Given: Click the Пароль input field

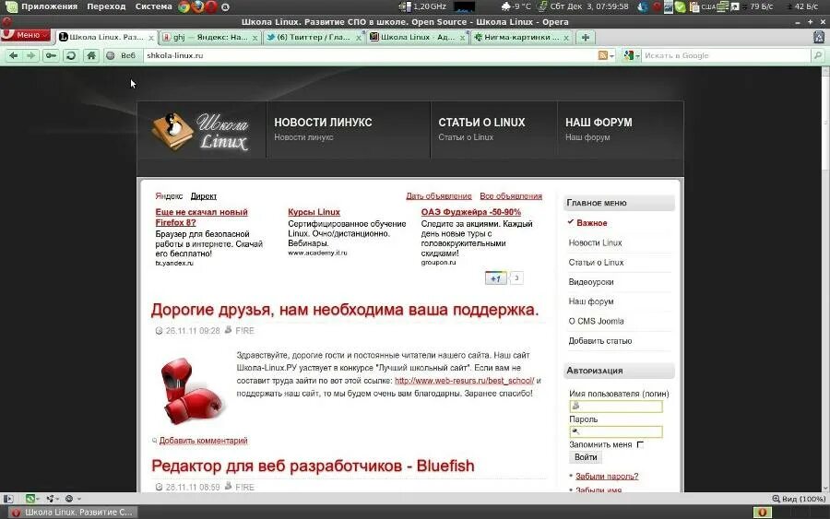Looking at the screenshot, I should pos(616,431).
